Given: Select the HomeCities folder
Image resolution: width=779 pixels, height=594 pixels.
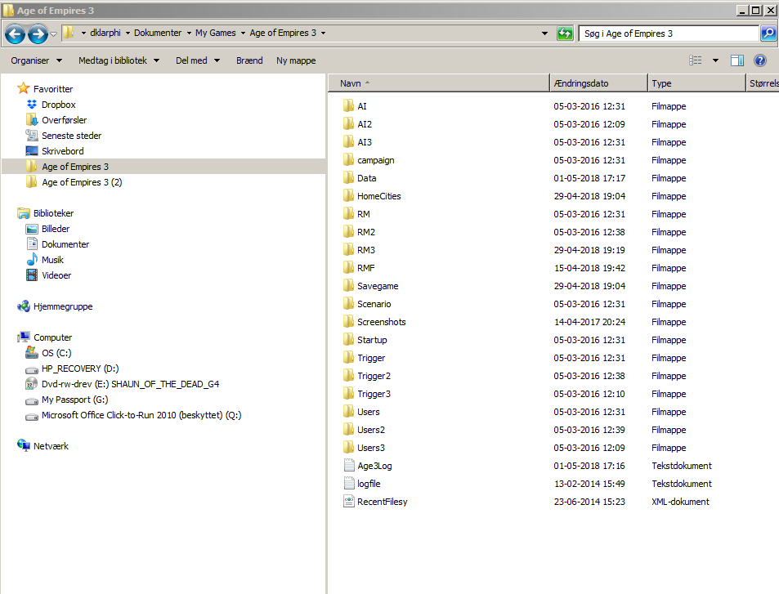Looking at the screenshot, I should [x=378, y=195].
